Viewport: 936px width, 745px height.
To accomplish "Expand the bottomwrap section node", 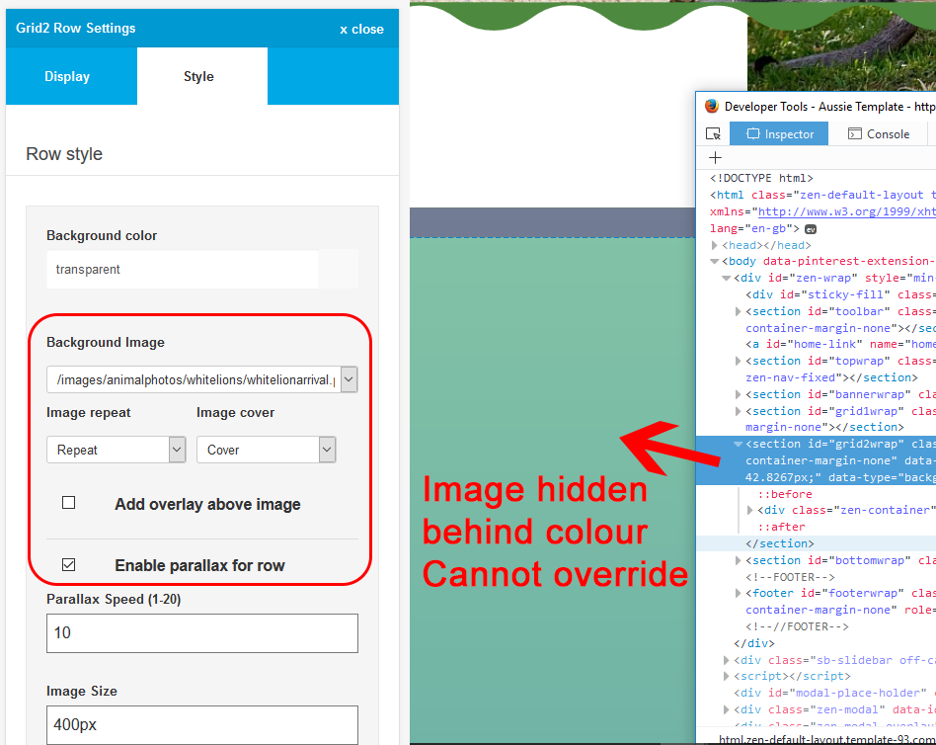I will pyautogui.click(x=739, y=560).
